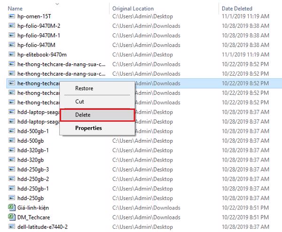This screenshot has height=232, width=282.
Task: Click the Original Location cell of hp-omen-15T
Action: coord(142,16)
